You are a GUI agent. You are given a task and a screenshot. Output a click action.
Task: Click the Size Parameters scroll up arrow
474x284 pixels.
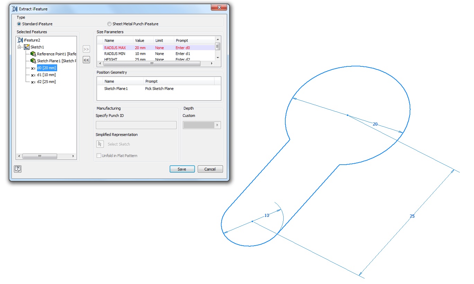(218, 39)
